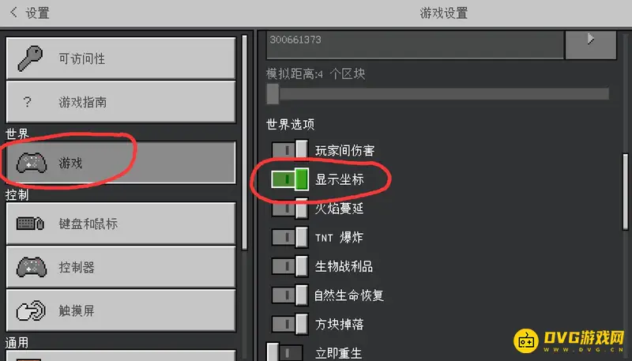The width and height of the screenshot is (632, 361).
Task: Click the right panel vertical scrollbar
Action: (625, 191)
